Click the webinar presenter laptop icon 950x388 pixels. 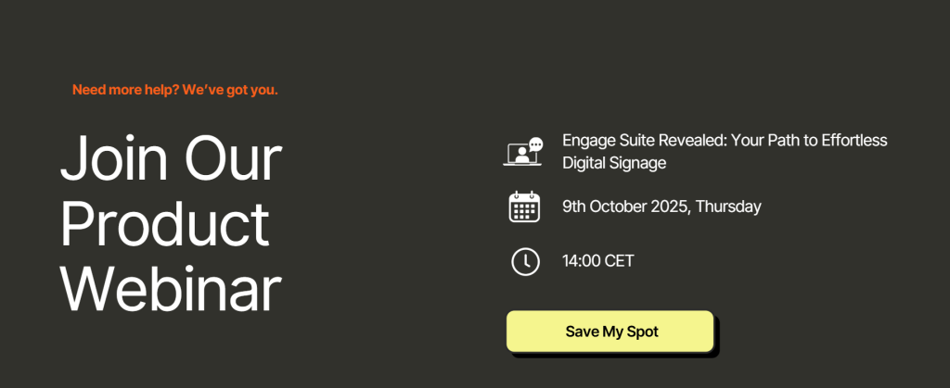(521, 154)
